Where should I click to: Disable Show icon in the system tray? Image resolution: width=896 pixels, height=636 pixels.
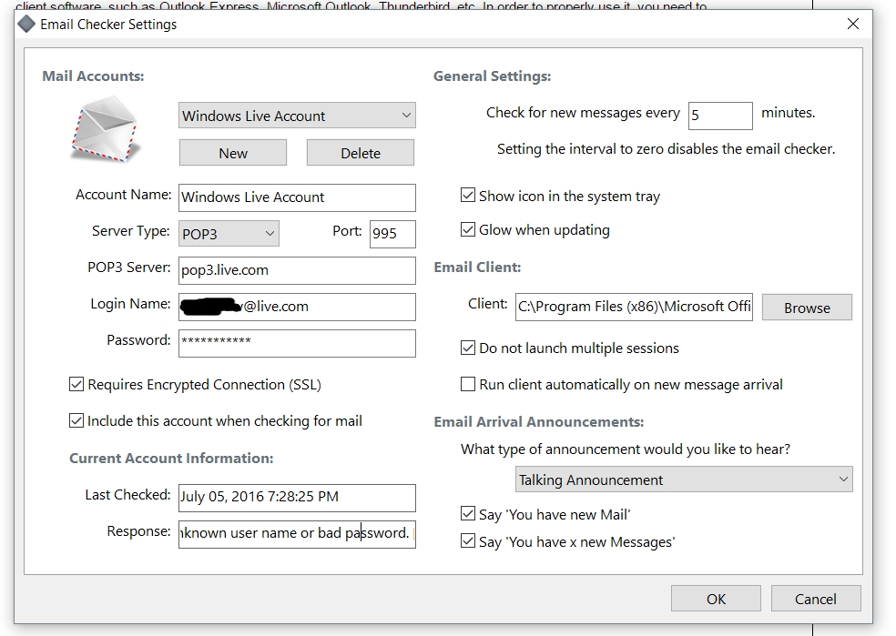[x=468, y=196]
